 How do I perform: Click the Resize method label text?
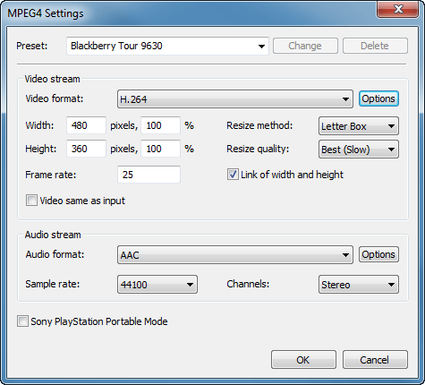(x=259, y=125)
